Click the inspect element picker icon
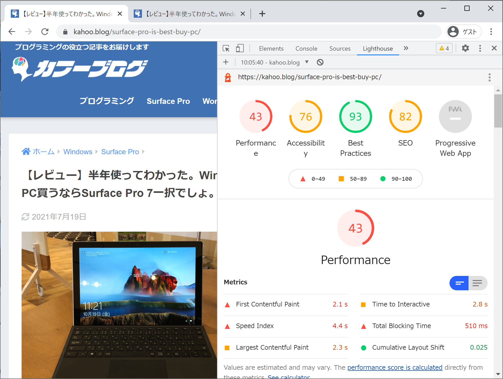The height and width of the screenshot is (379, 503). tap(226, 48)
